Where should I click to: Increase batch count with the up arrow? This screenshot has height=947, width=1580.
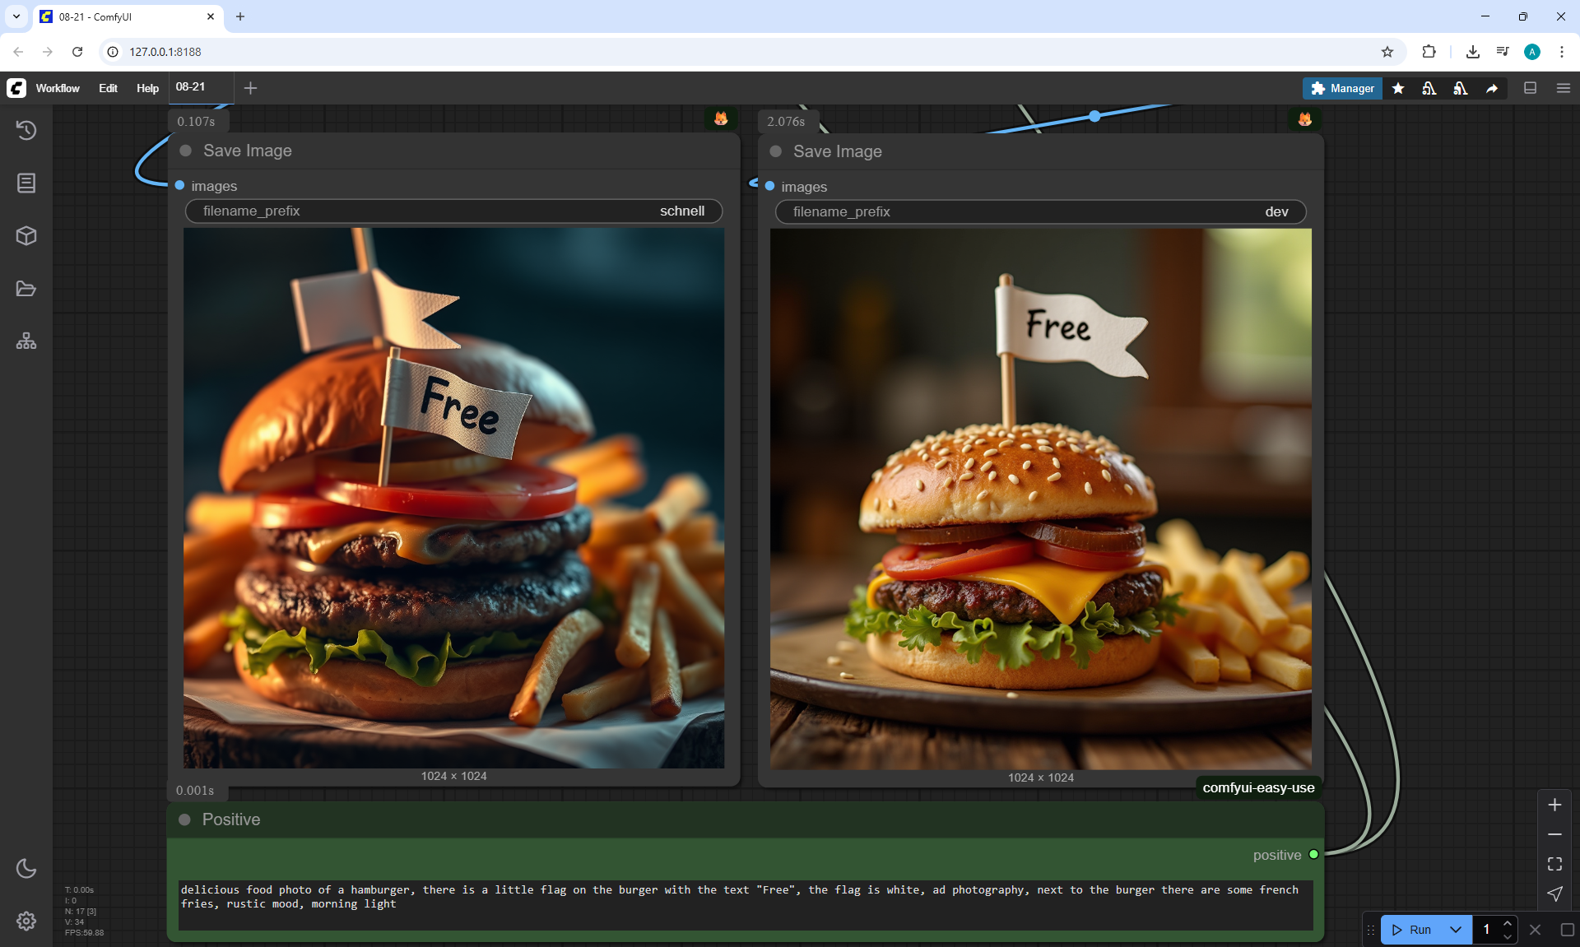[1508, 923]
